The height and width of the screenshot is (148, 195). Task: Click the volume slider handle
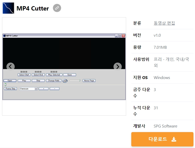point(80,80)
